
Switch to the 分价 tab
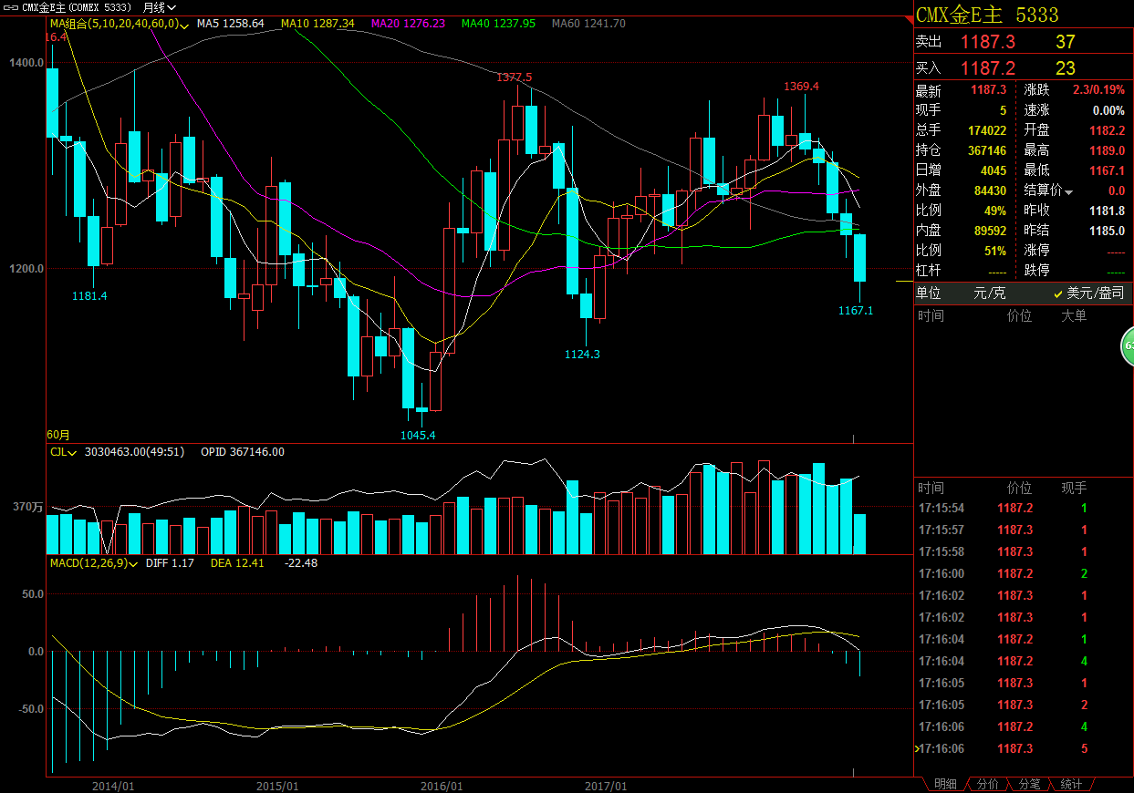(x=986, y=784)
